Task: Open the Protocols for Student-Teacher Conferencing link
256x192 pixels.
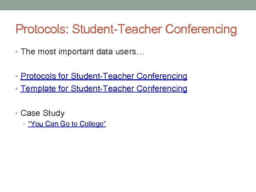Action: click(104, 76)
